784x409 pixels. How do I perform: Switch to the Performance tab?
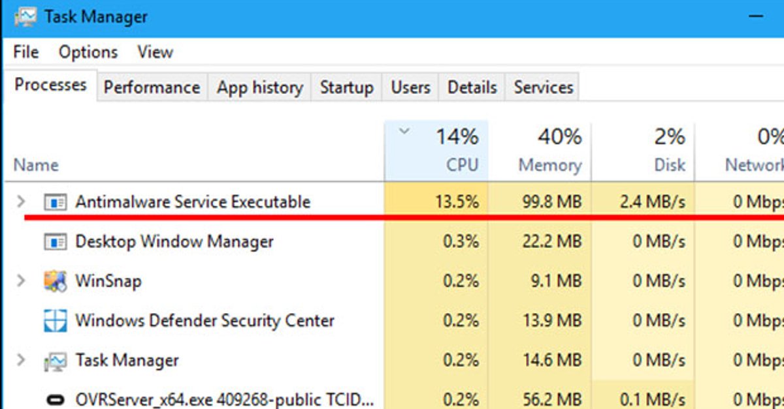point(151,87)
